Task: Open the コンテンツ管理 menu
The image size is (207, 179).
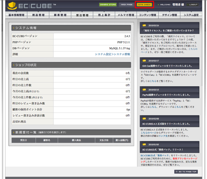Action: pos(148,15)
